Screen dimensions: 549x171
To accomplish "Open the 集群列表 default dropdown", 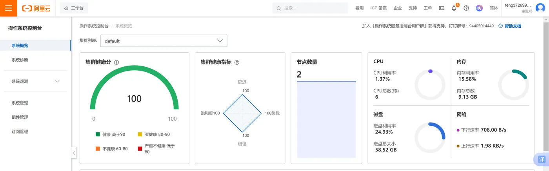I will (164, 41).
